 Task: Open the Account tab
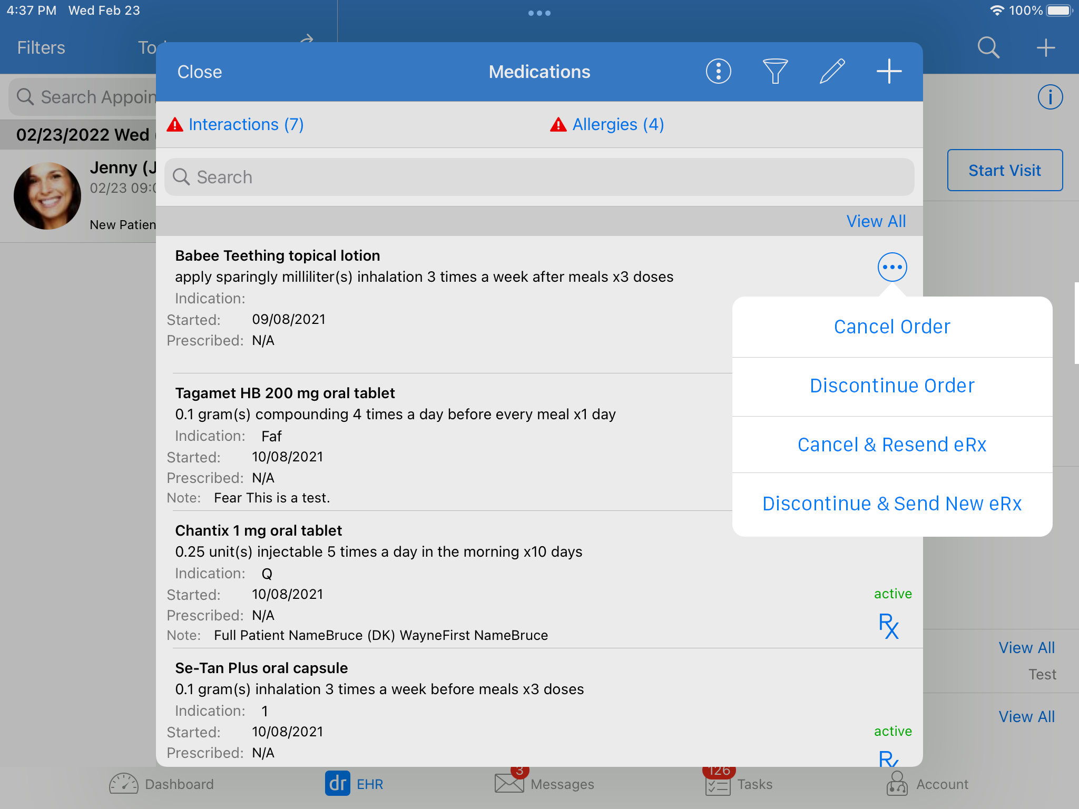click(927, 784)
